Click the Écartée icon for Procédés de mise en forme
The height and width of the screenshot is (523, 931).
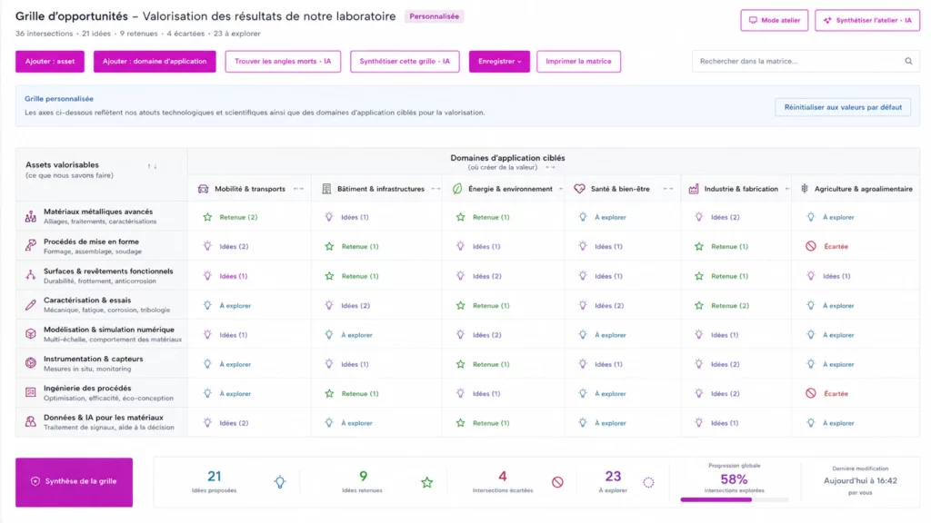tap(810, 246)
